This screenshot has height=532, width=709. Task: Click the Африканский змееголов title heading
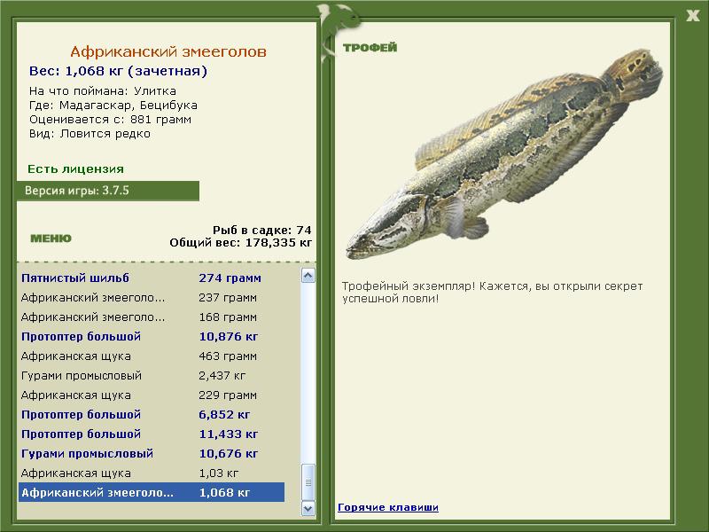[168, 51]
